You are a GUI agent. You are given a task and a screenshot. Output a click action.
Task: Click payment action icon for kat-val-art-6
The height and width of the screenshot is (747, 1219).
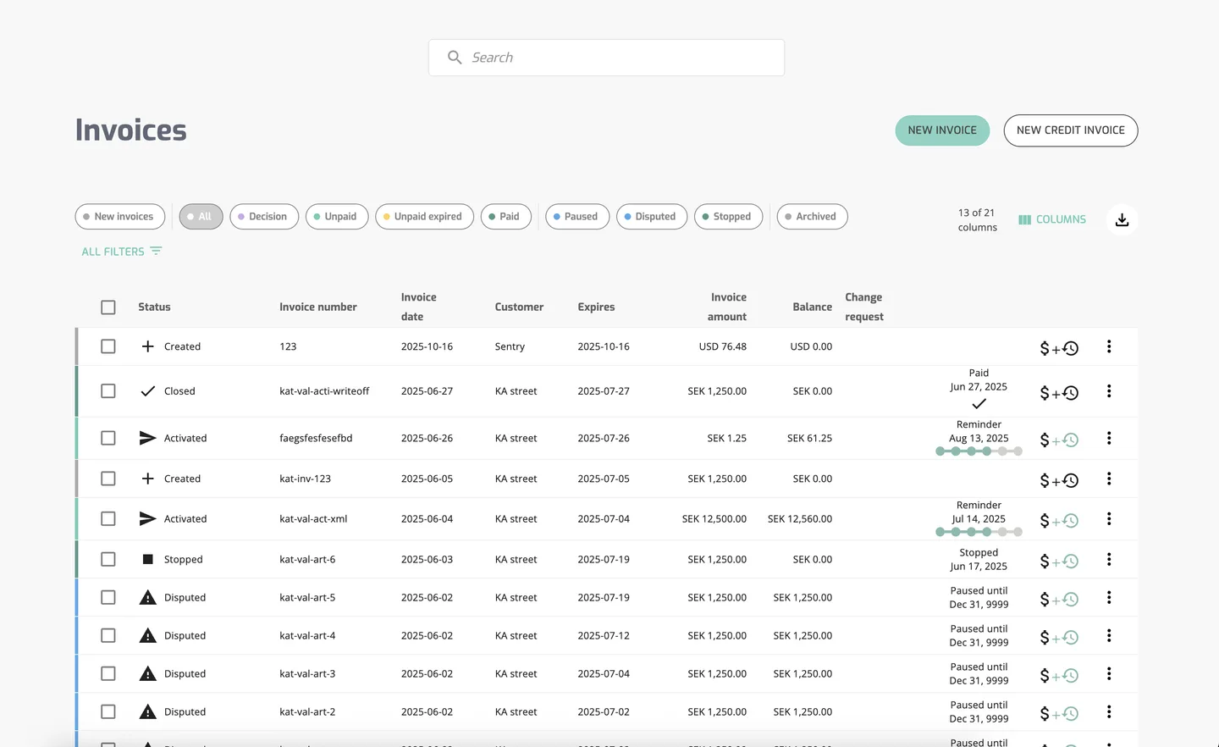click(1059, 561)
